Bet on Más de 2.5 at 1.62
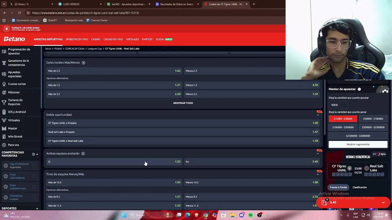Viewport: 392px width, 220px height. pyautogui.click(x=114, y=71)
